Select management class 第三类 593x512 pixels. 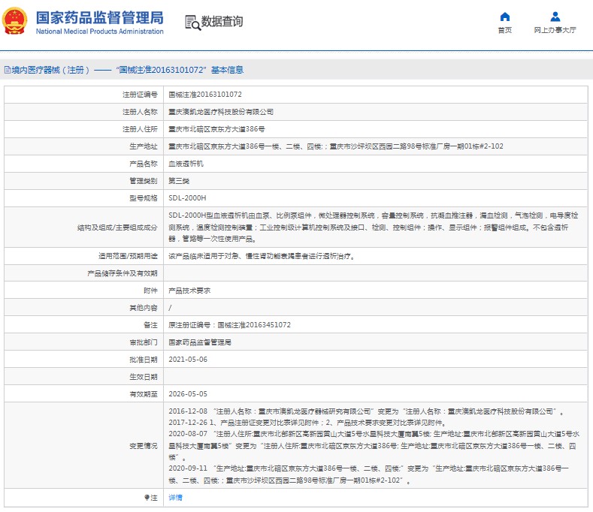click(179, 181)
